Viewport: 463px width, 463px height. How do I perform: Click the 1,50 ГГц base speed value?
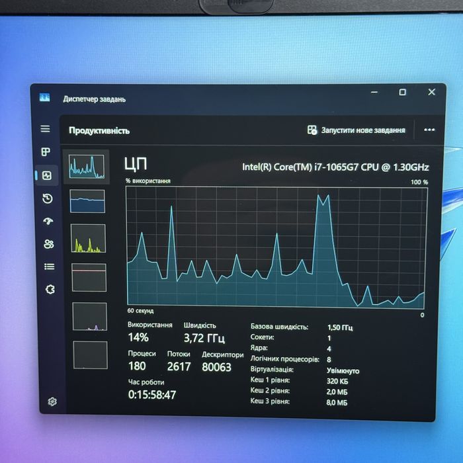pyautogui.click(x=340, y=327)
